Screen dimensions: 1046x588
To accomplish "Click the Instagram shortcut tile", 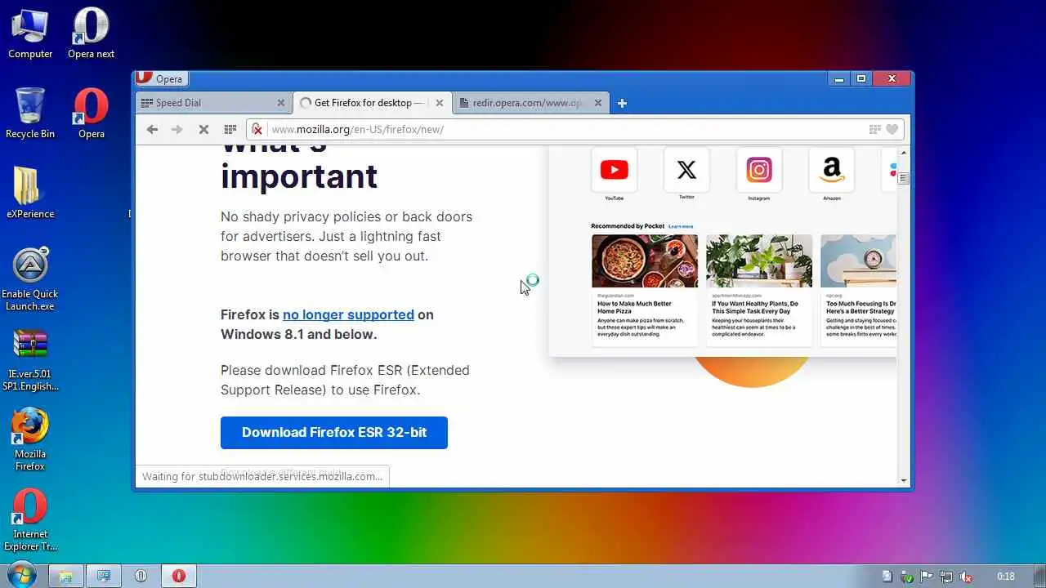I will pyautogui.click(x=759, y=173).
